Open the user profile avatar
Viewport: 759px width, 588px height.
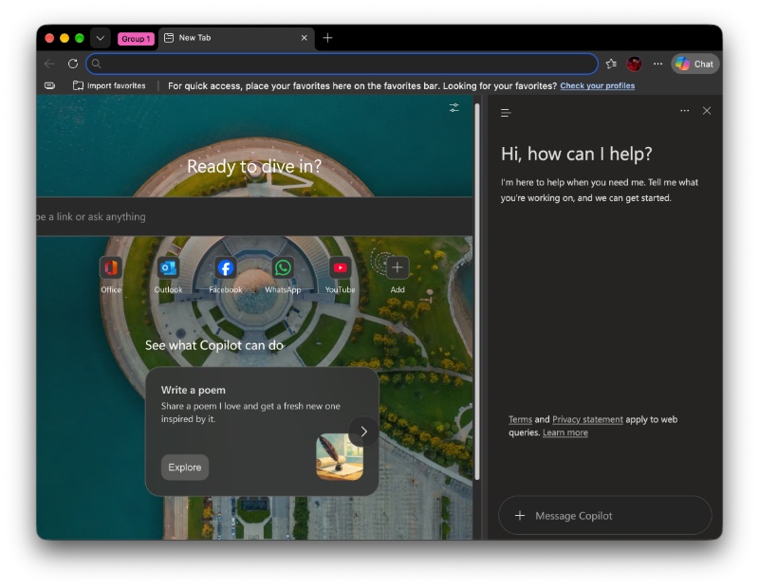(634, 64)
